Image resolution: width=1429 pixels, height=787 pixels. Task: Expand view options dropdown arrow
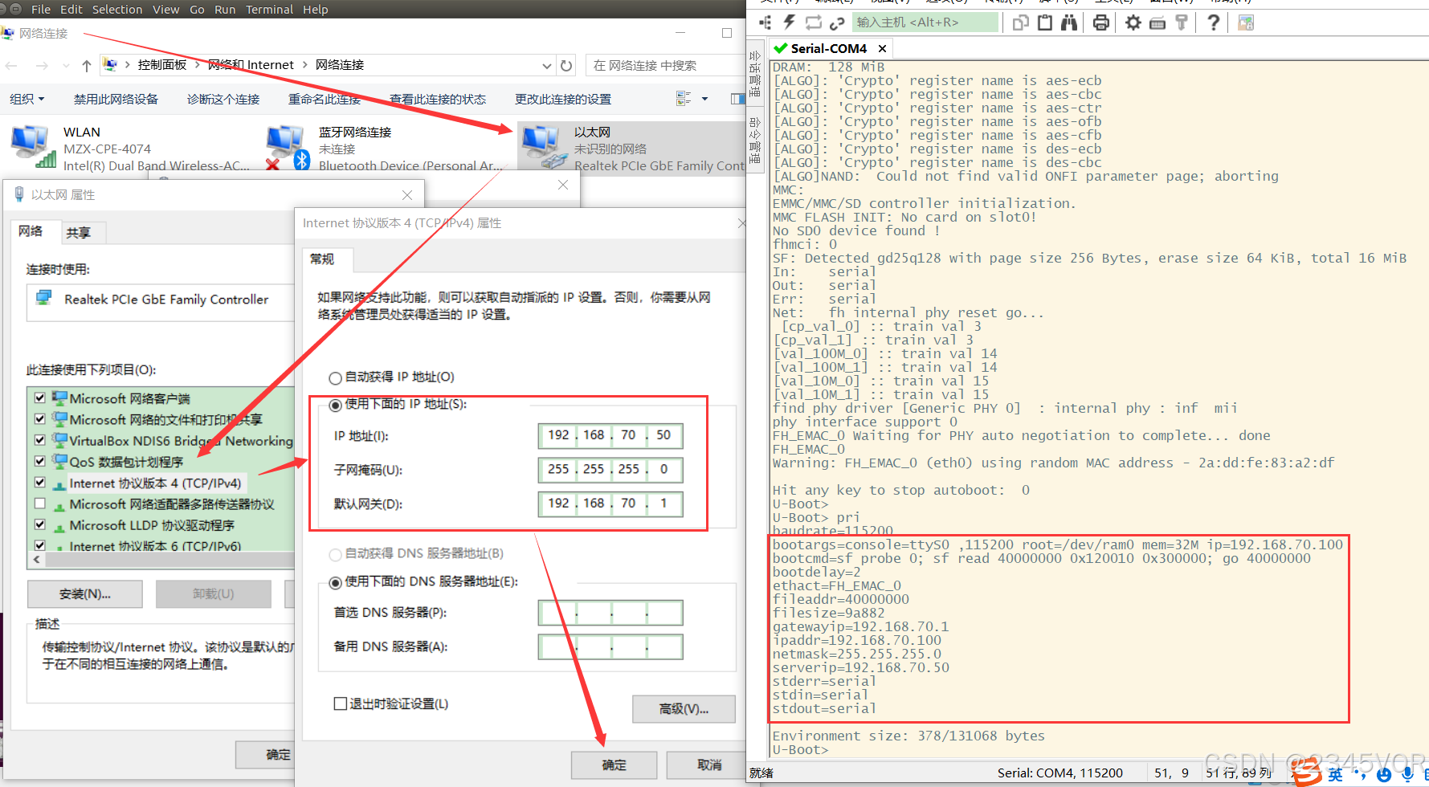click(704, 99)
